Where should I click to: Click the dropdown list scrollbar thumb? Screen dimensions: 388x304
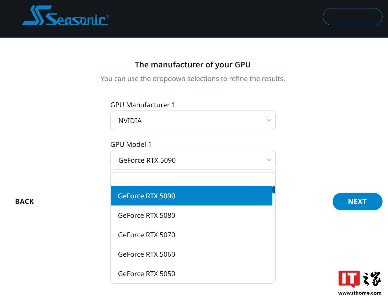274,190
